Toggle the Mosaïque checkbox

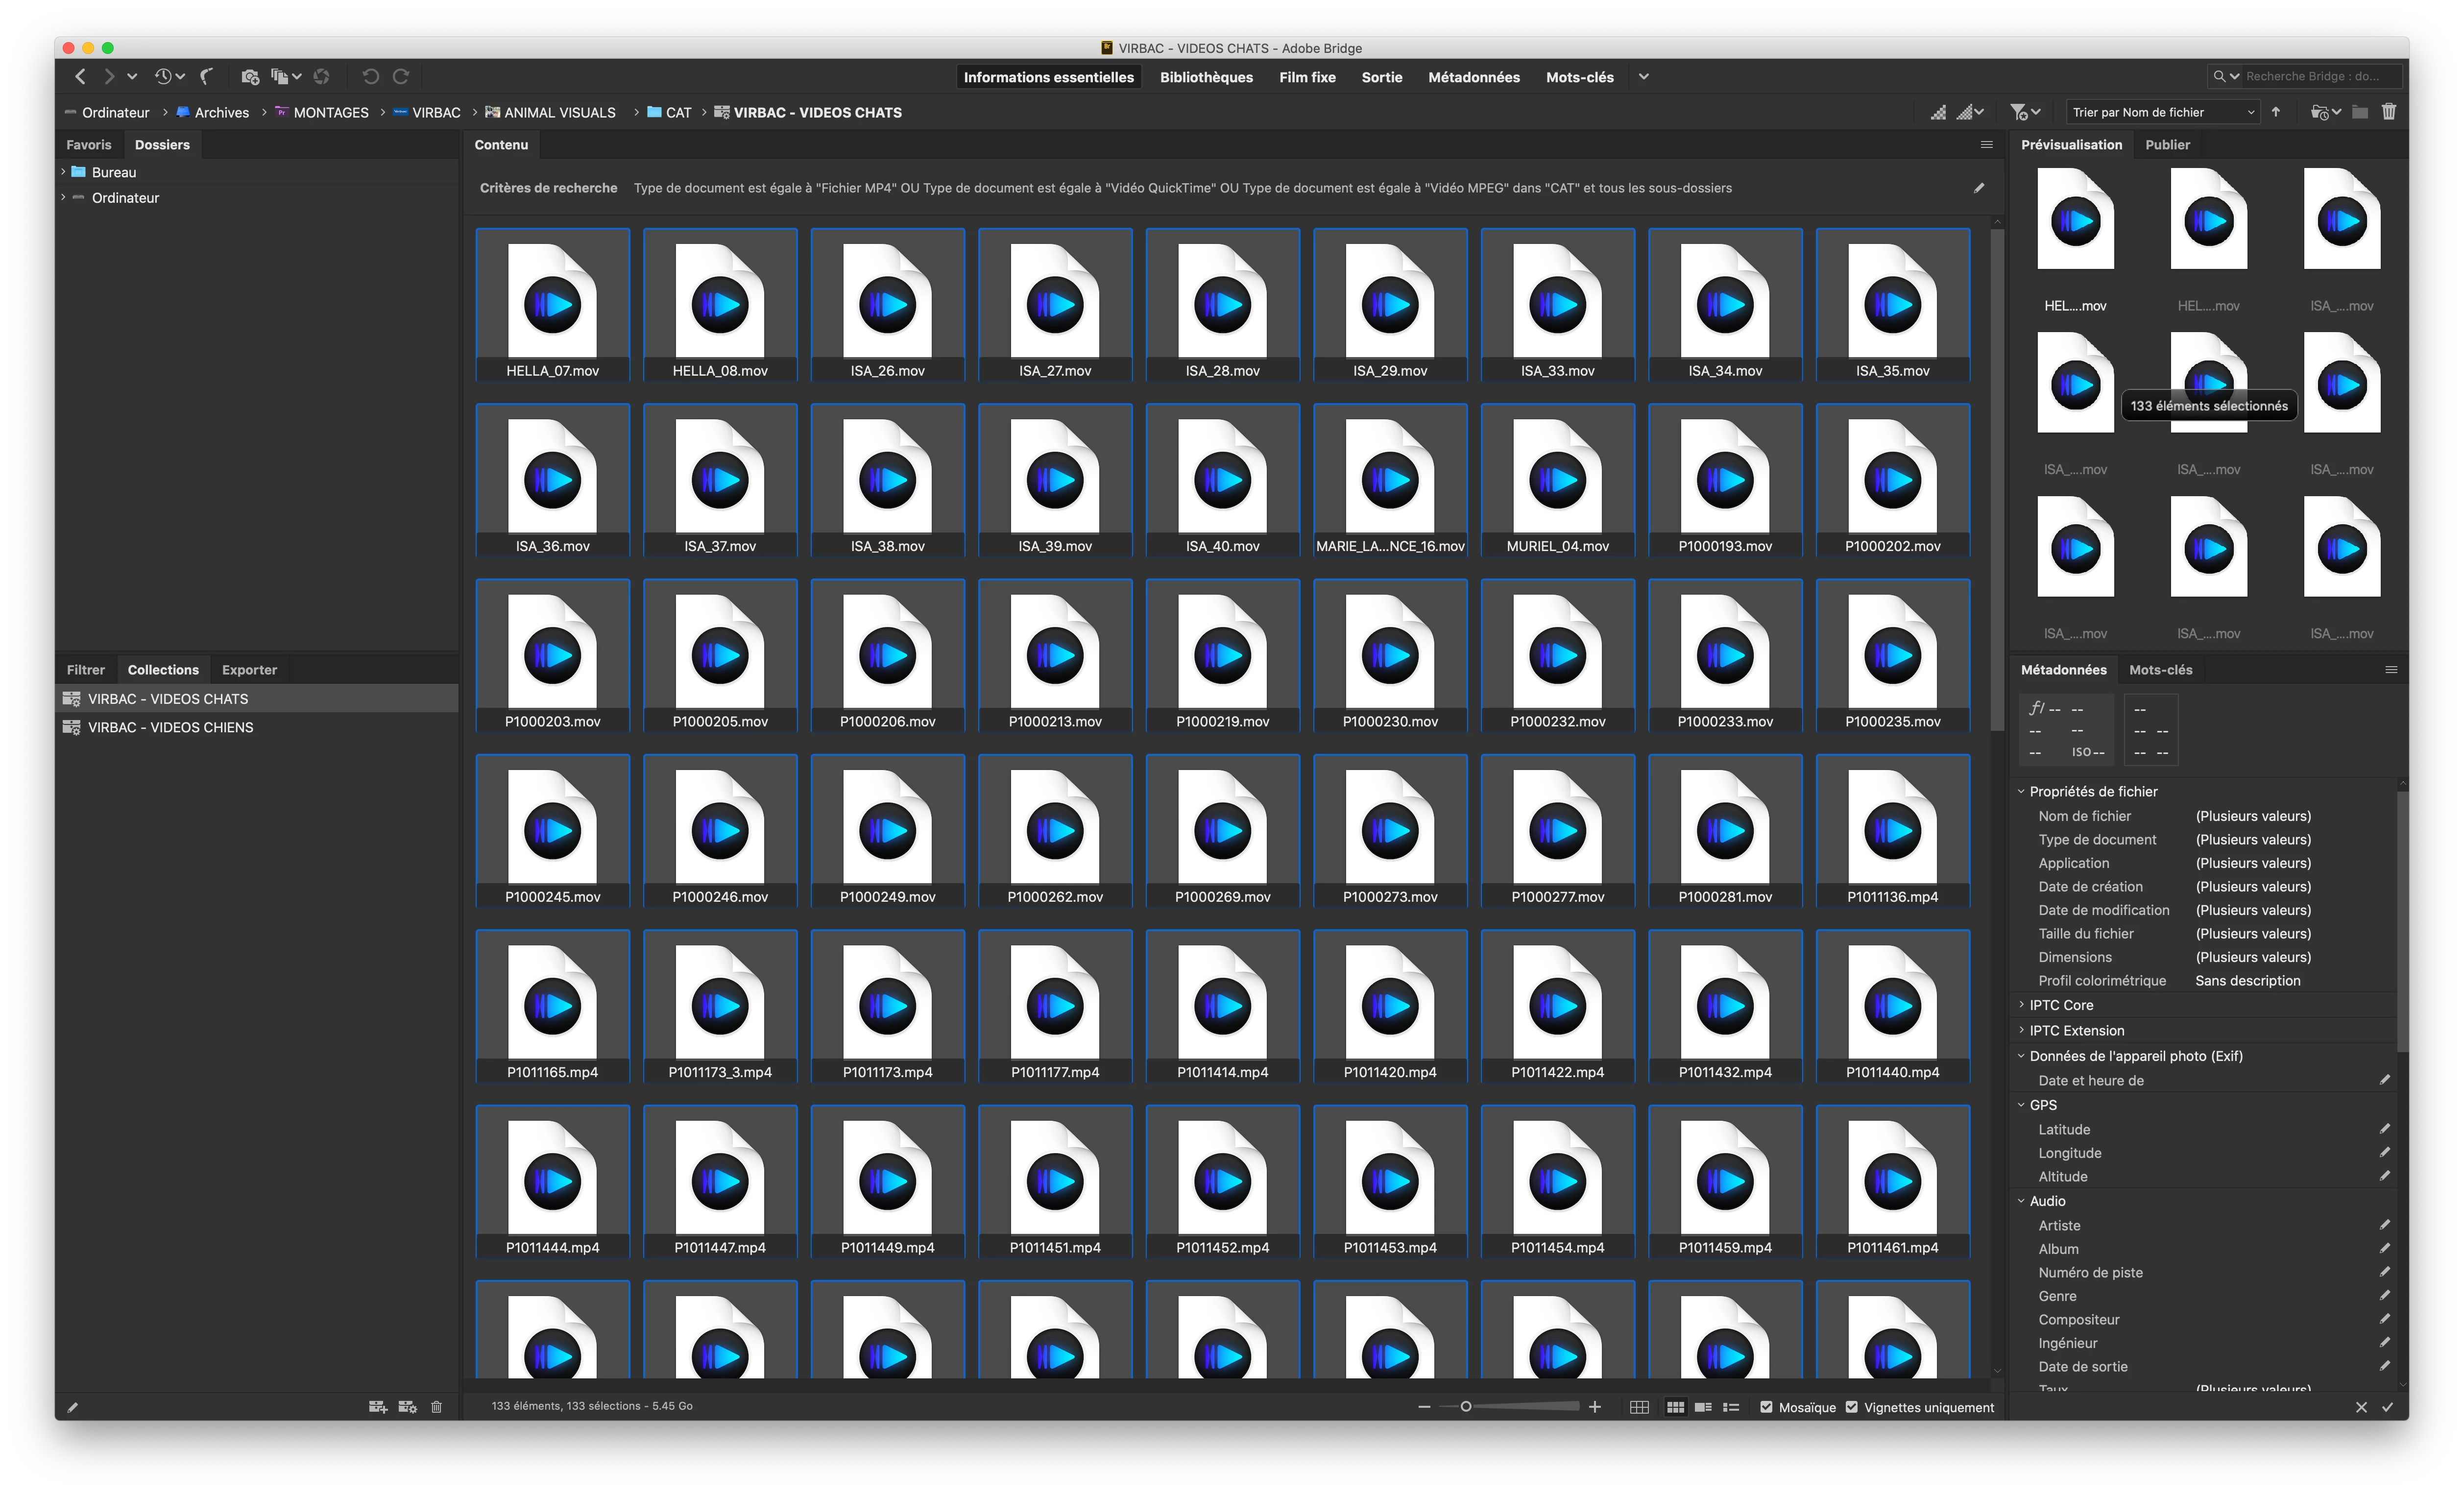(x=1766, y=1407)
